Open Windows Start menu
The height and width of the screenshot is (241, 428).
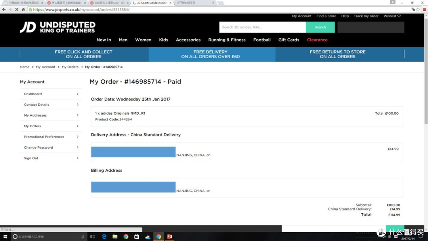click(5, 237)
